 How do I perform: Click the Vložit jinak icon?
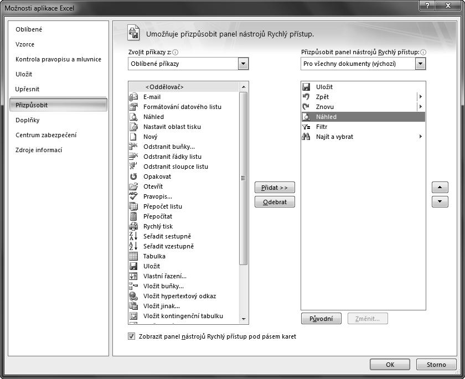tap(133, 306)
